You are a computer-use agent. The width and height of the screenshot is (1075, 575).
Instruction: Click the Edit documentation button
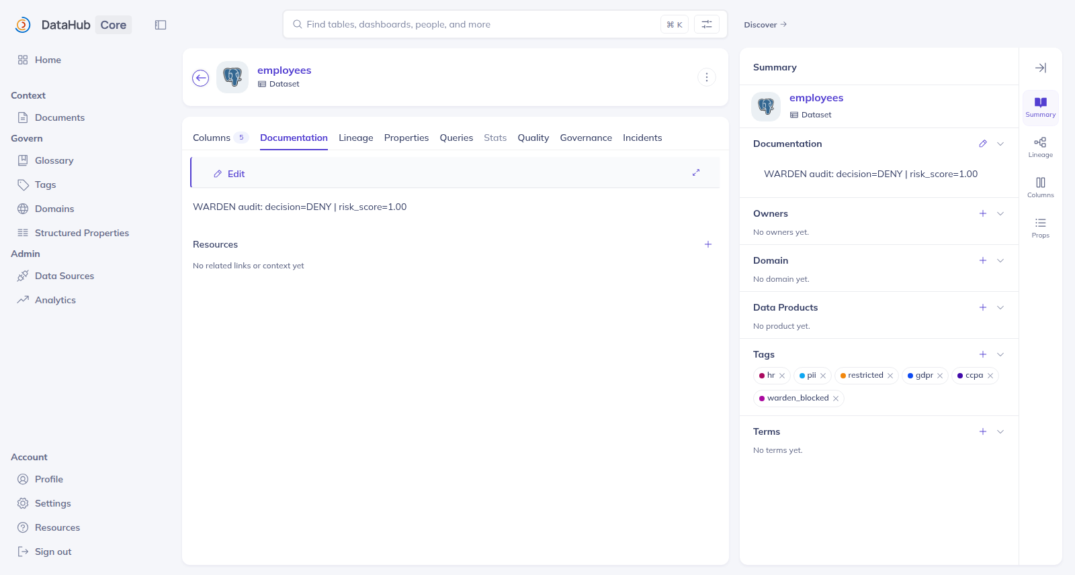point(229,174)
